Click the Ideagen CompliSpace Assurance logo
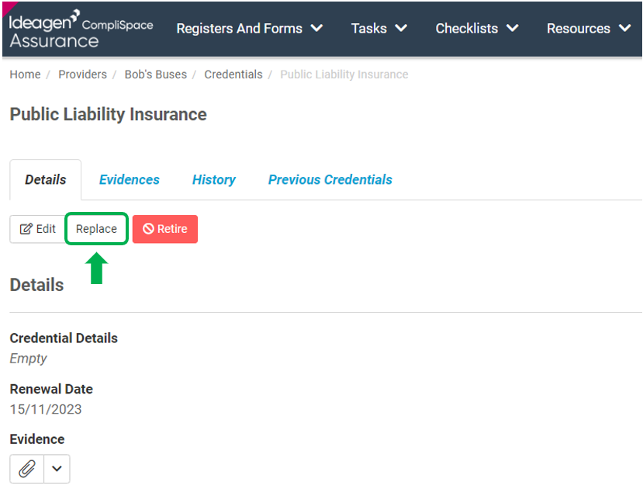 tap(81, 29)
